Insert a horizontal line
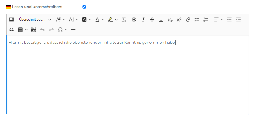This screenshot has height=120, width=256. tap(73, 30)
